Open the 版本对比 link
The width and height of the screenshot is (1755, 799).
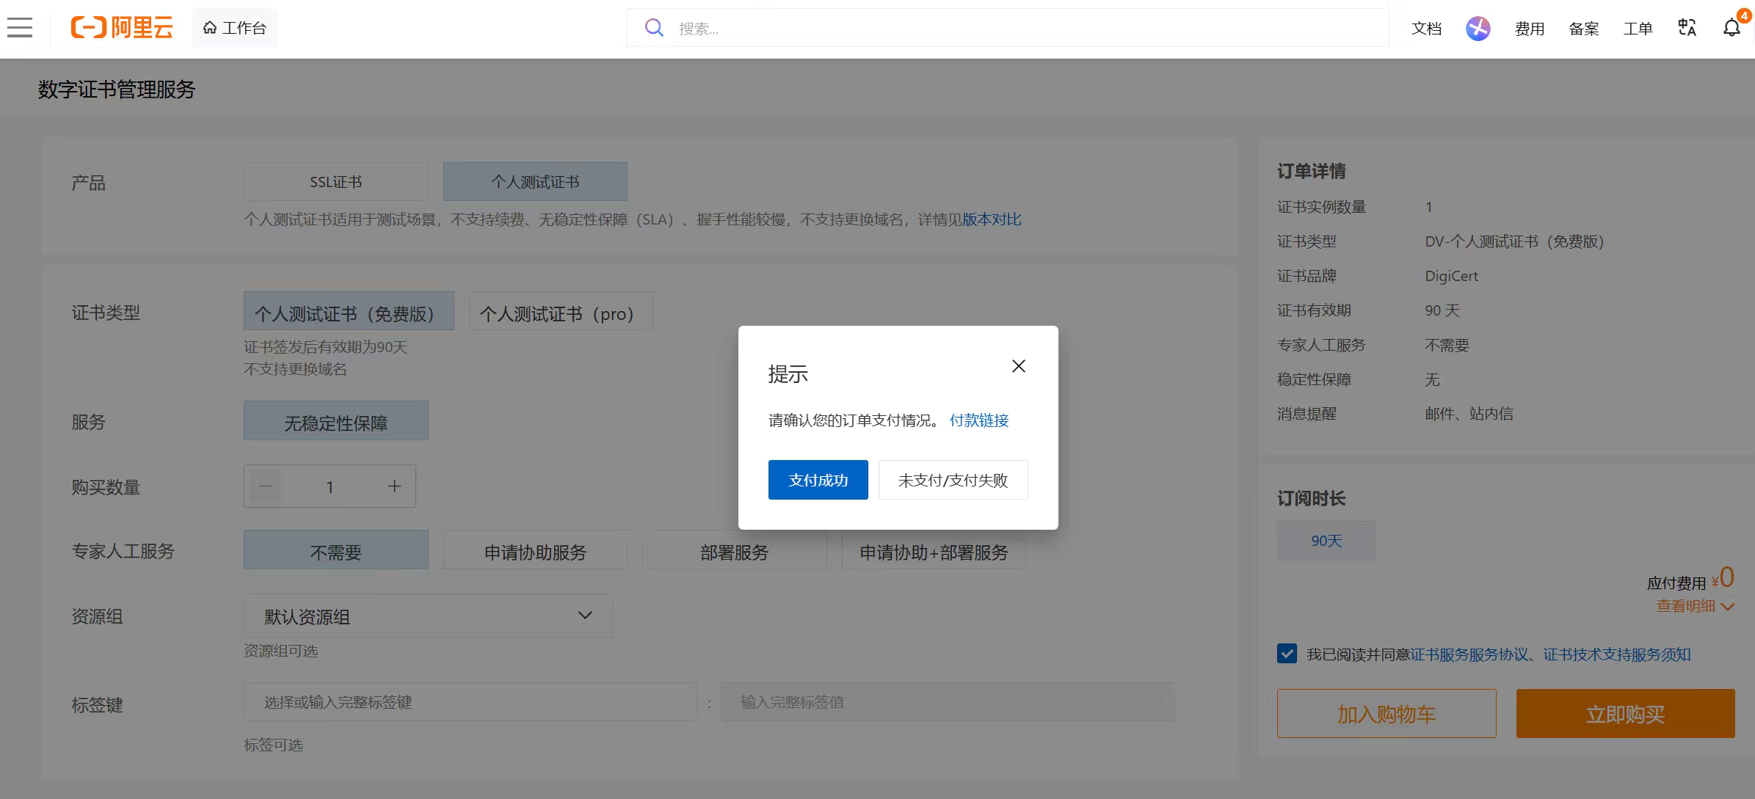point(992,219)
